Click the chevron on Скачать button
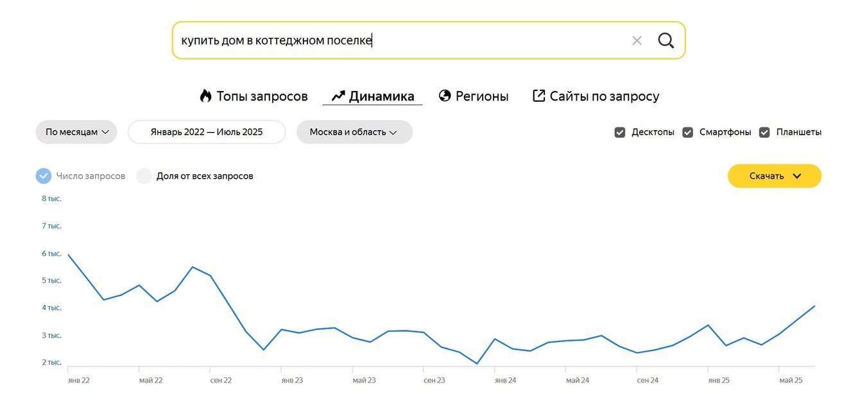This screenshot has width=860, height=403. (797, 176)
